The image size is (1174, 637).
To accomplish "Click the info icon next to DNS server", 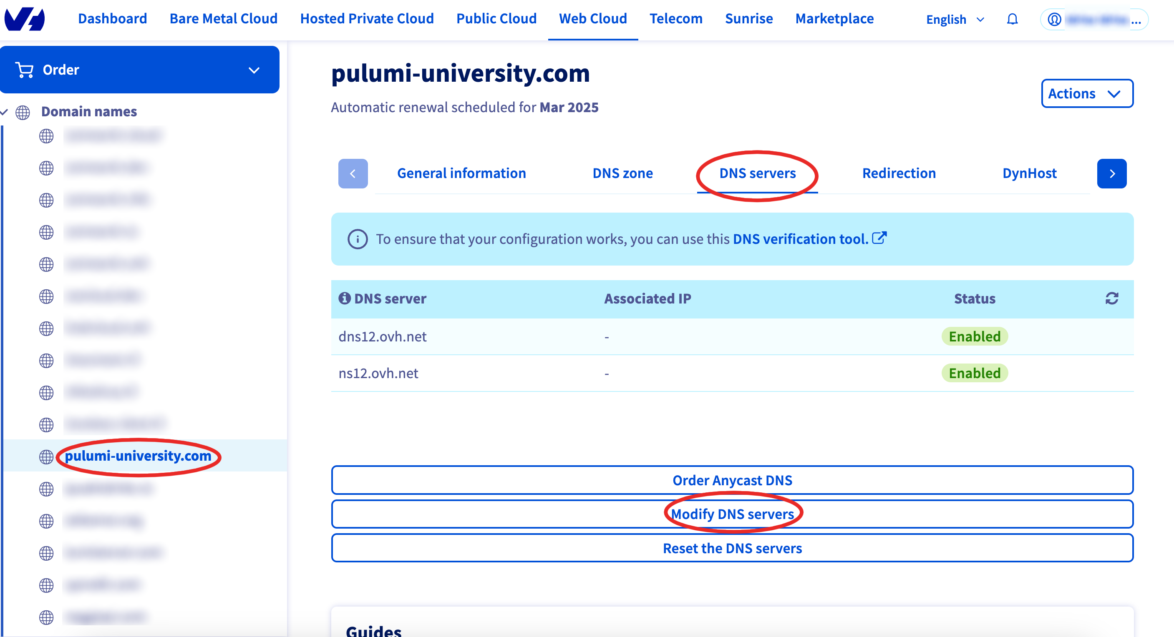I will [x=343, y=298].
